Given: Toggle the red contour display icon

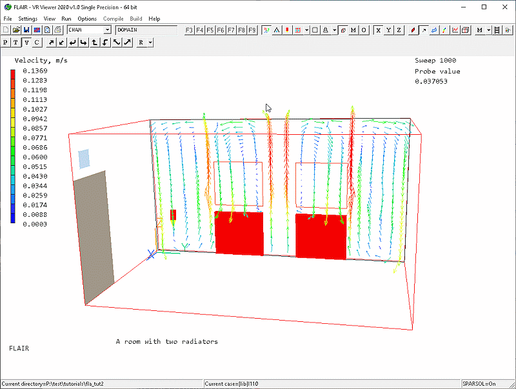Looking at the screenshot, I should tap(413, 30).
